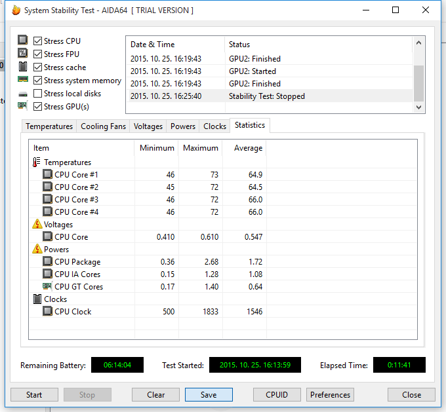Click the cache chip icon beside Stress cache
The image size is (446, 412).
(x=23, y=67)
